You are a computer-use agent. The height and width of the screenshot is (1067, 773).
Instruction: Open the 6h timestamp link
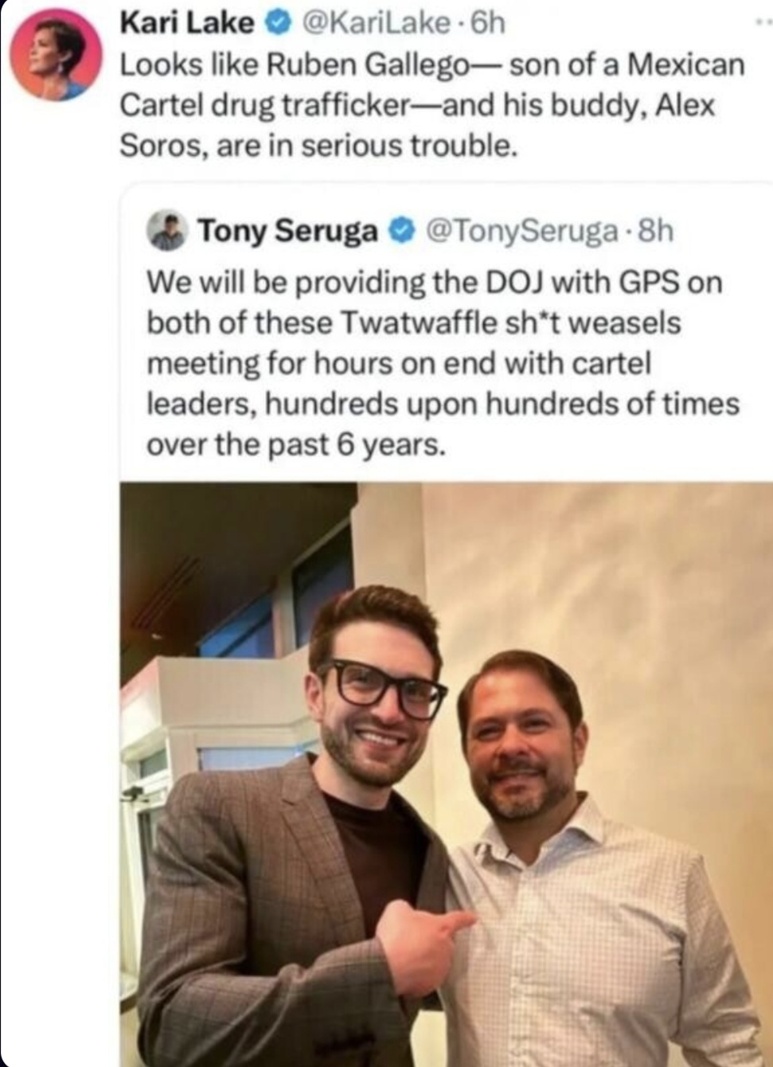(x=487, y=23)
